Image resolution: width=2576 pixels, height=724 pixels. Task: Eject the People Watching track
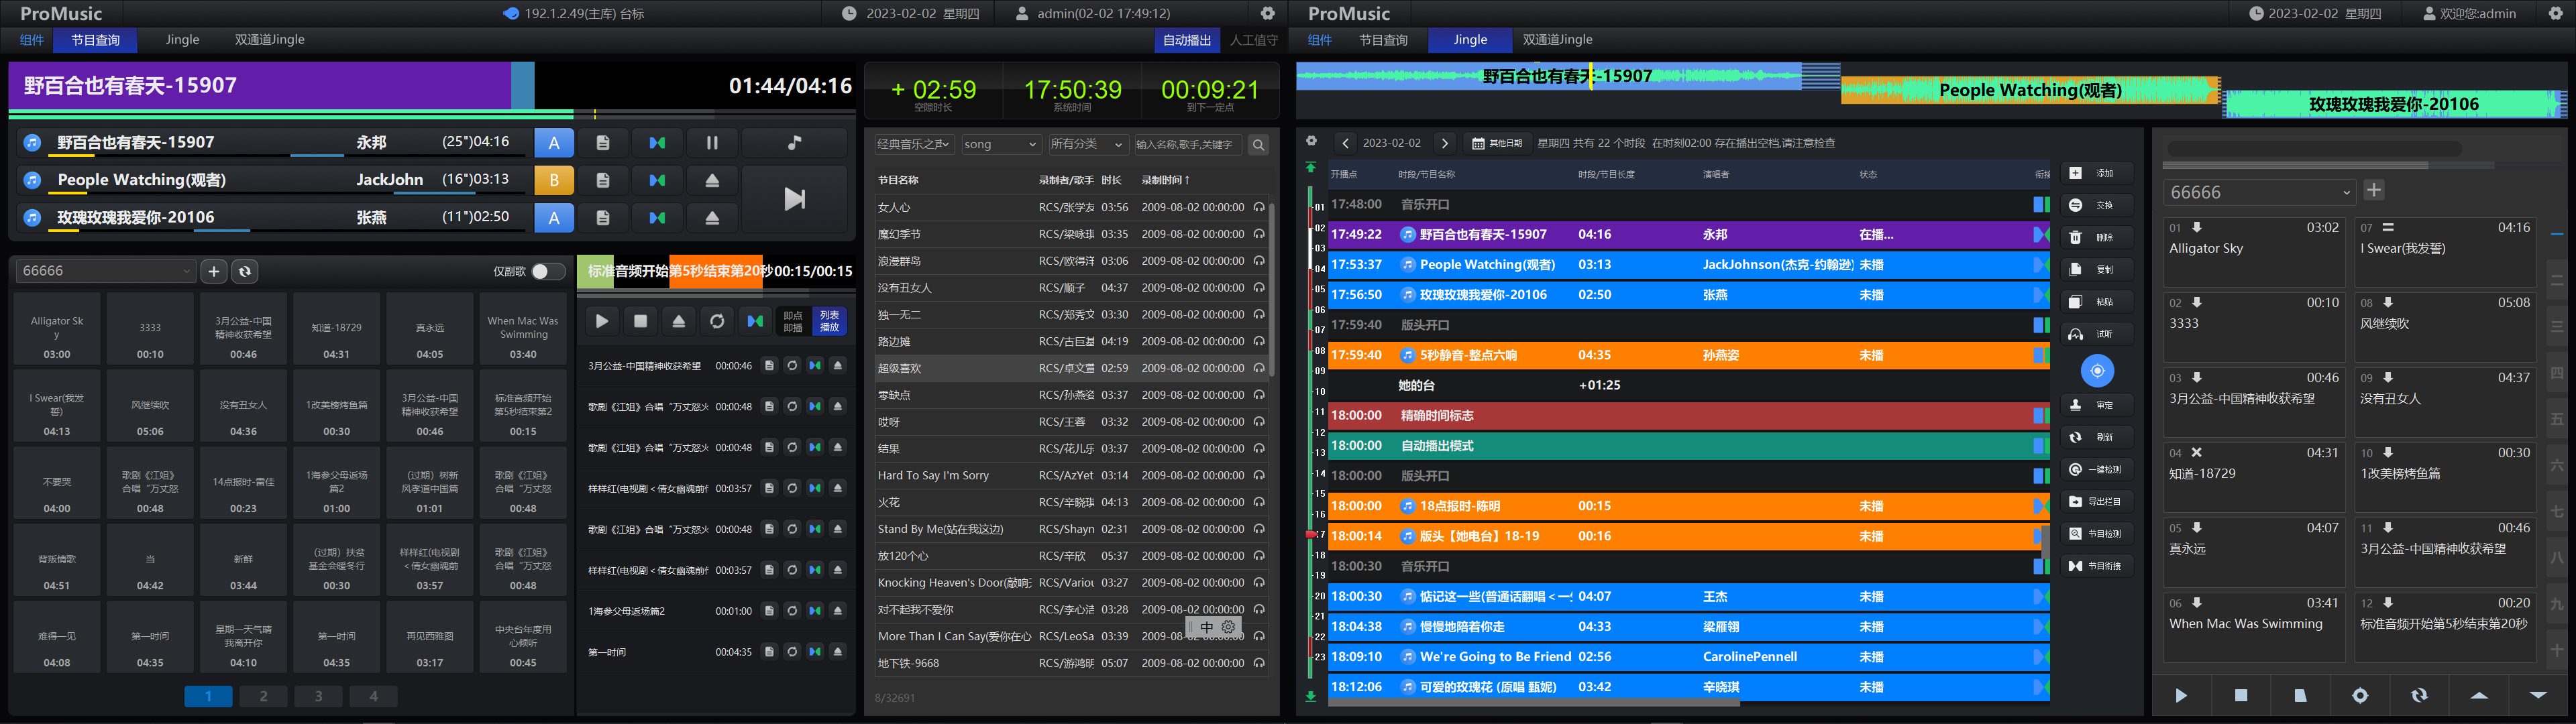(x=711, y=181)
